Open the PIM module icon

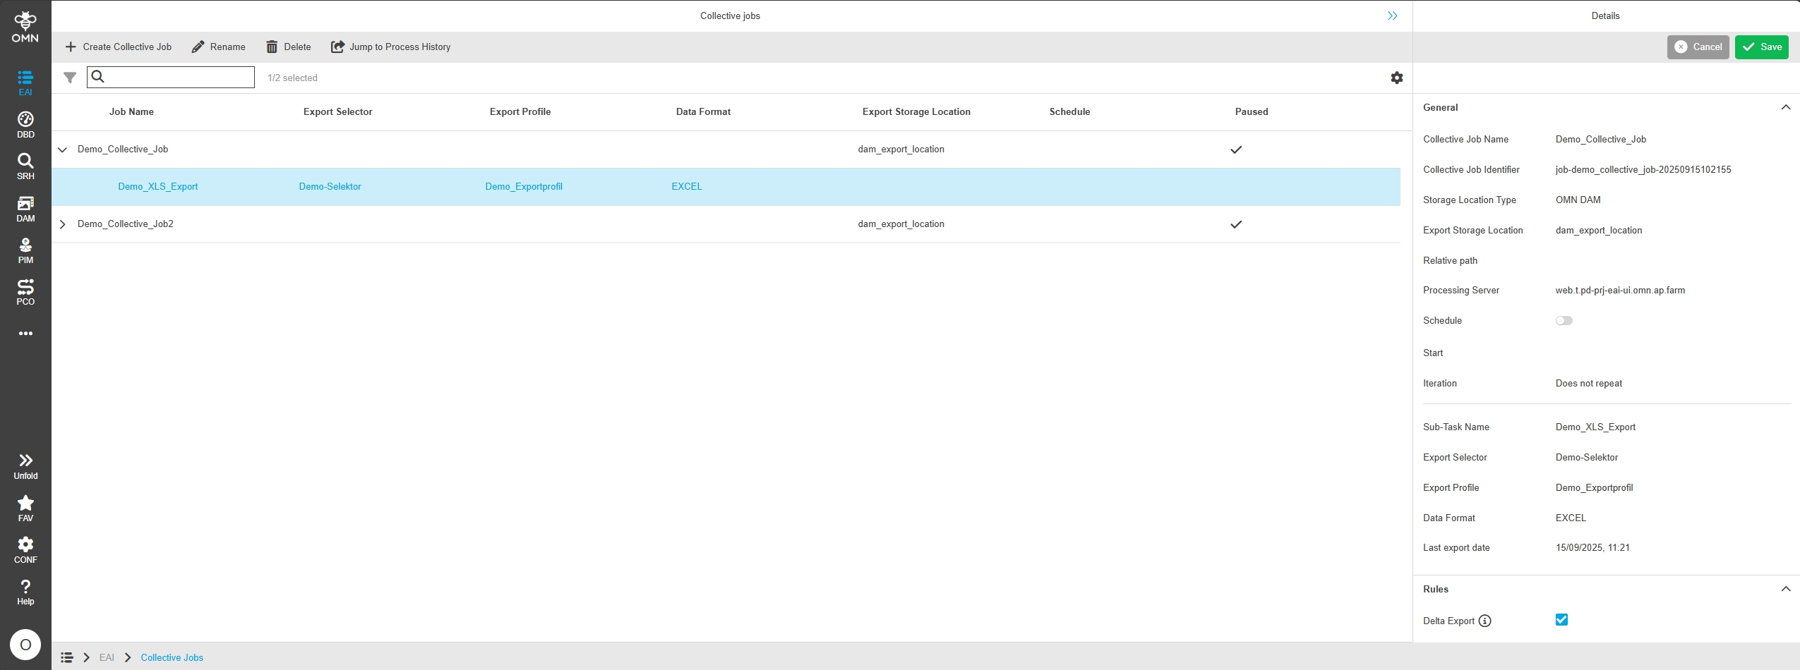[25, 250]
